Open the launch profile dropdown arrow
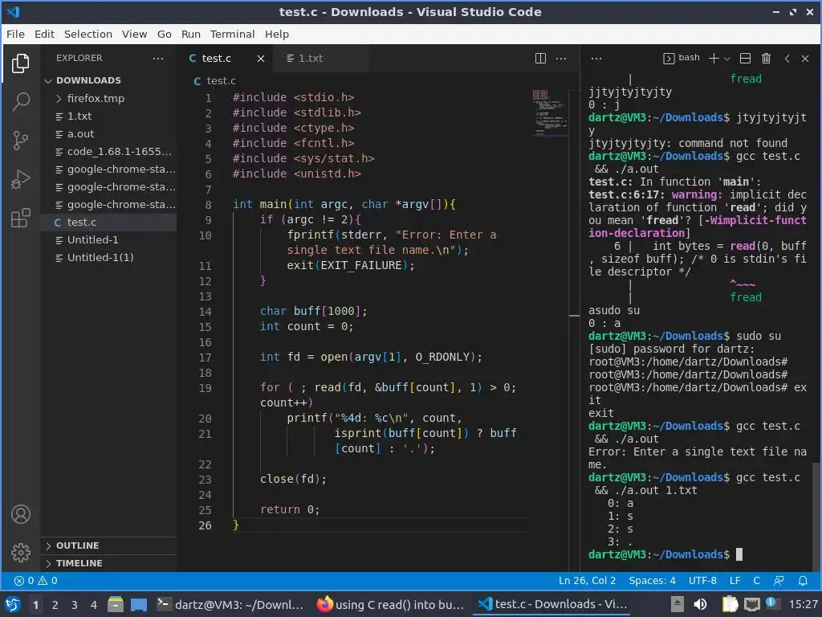 point(727,59)
